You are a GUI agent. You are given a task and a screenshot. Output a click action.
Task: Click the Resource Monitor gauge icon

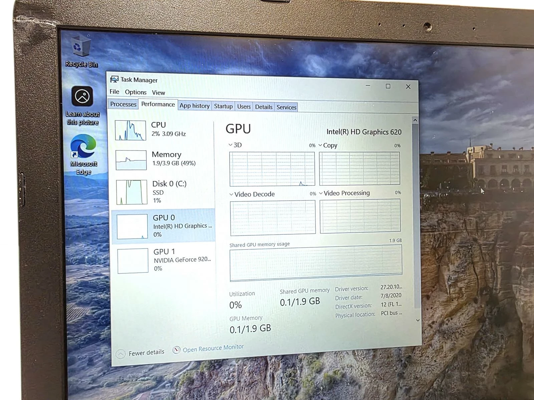coord(177,350)
